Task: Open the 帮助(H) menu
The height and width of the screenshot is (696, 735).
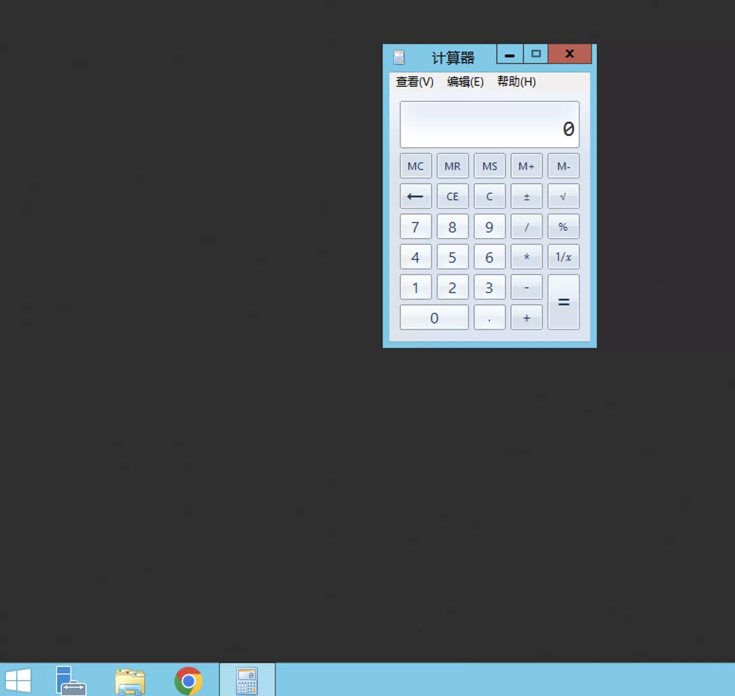Action: click(516, 82)
